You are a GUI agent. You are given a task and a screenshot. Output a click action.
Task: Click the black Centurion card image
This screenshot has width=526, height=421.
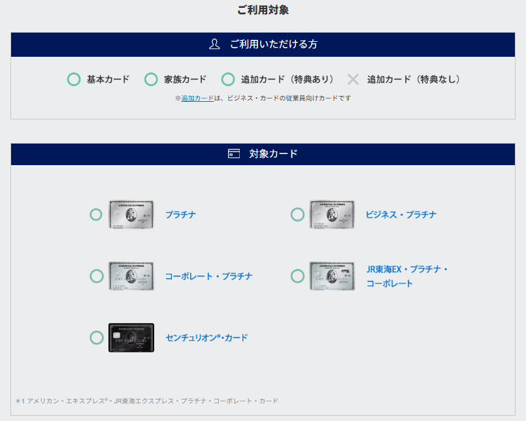(x=131, y=337)
